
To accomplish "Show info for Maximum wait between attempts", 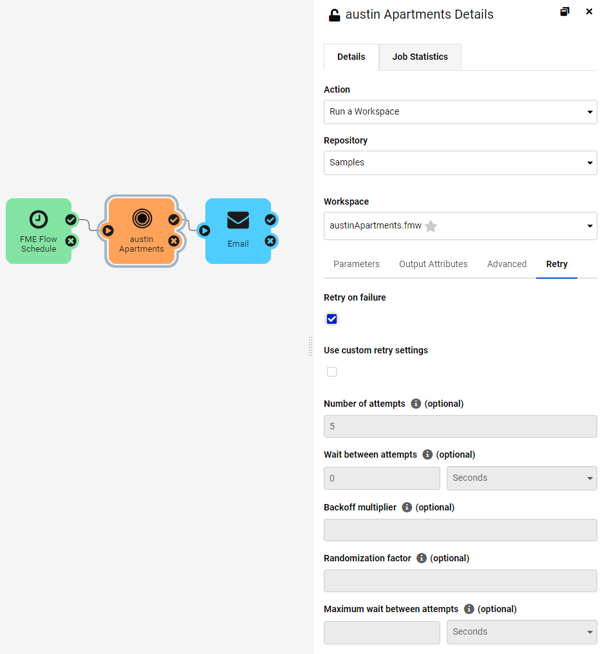I will point(469,609).
